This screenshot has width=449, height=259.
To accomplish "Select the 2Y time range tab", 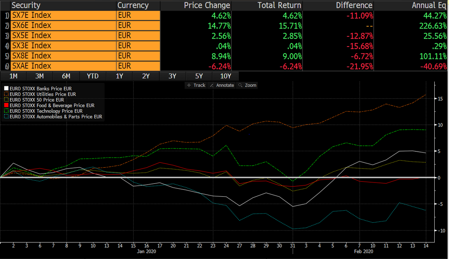I will click(x=146, y=76).
